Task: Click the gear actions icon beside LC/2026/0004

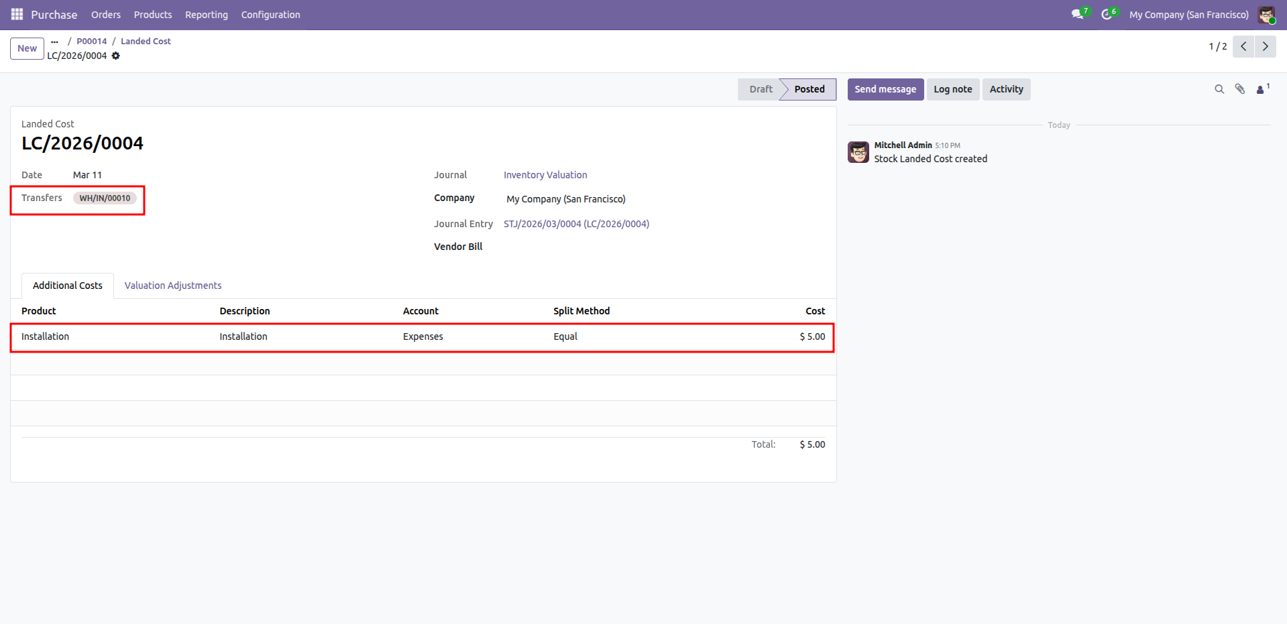Action: coord(116,56)
